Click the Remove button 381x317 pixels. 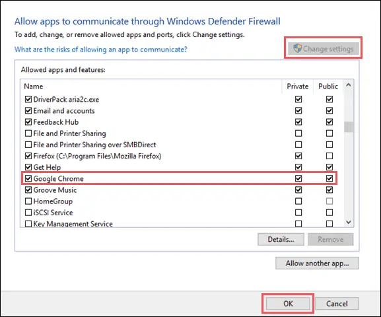330,240
